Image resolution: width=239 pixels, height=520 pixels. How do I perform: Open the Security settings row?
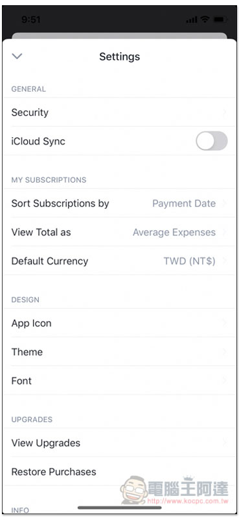click(120, 112)
